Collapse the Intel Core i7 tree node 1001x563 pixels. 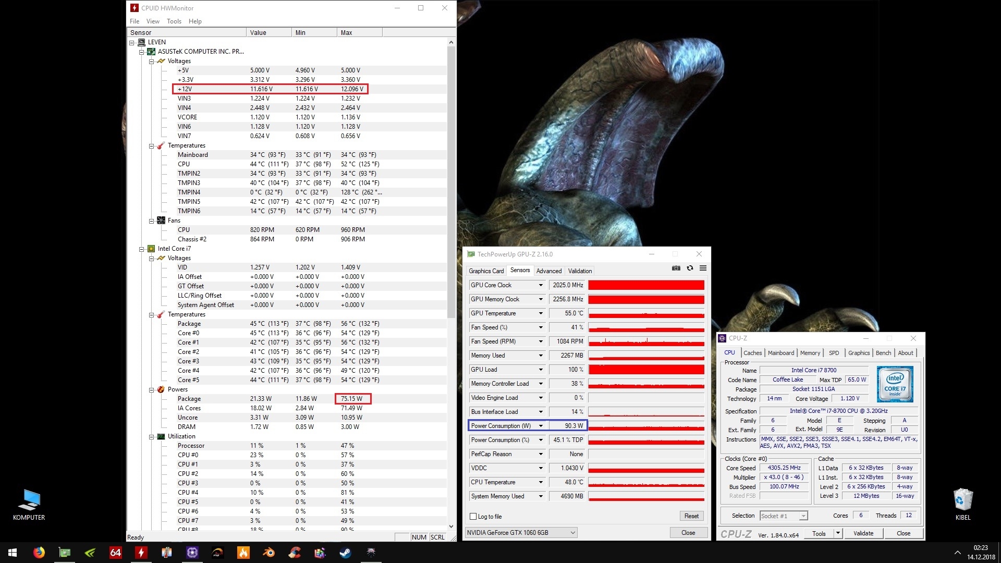(x=141, y=249)
